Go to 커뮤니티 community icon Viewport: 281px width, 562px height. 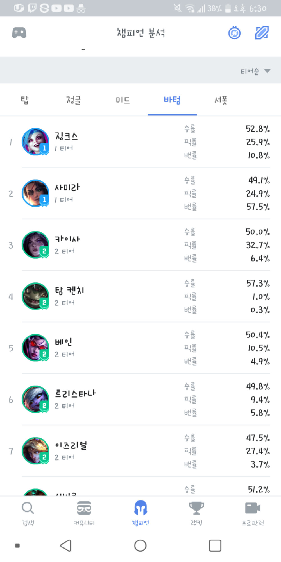pyautogui.click(x=84, y=508)
